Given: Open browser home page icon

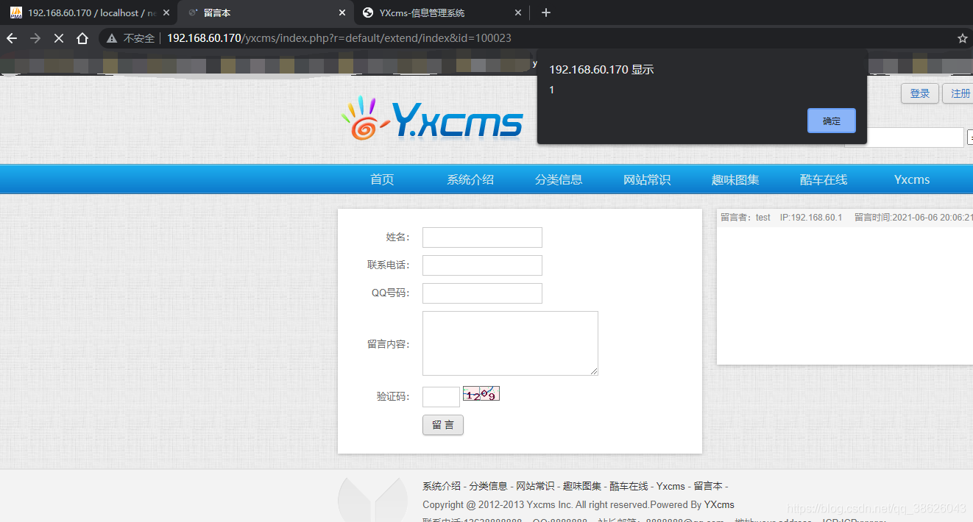Looking at the screenshot, I should point(82,38).
